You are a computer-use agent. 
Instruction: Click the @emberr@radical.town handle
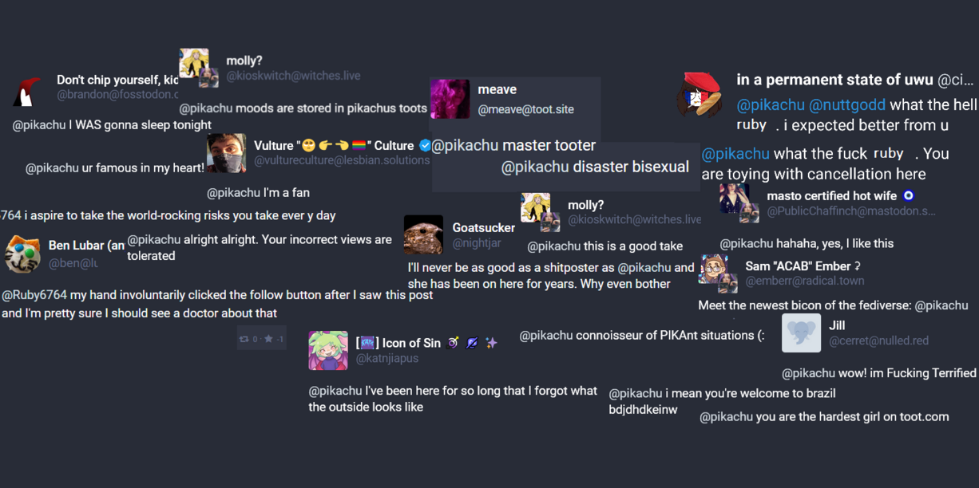pos(805,281)
